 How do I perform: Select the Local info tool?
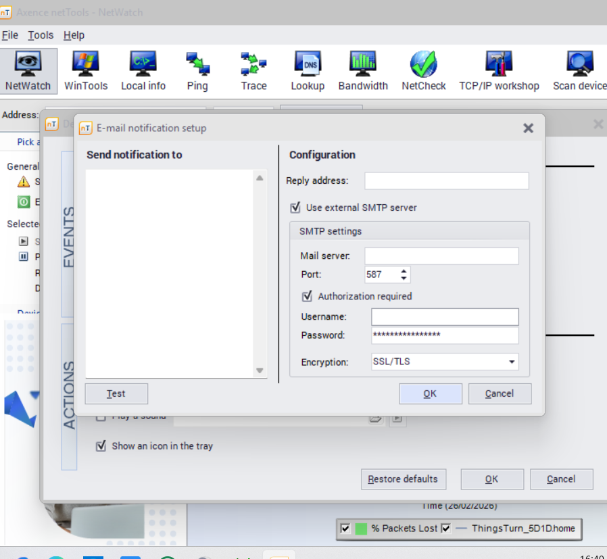pyautogui.click(x=143, y=72)
